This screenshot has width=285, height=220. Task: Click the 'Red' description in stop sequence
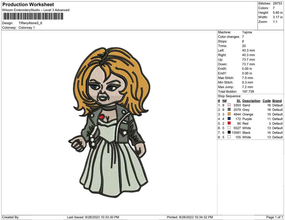(x=245, y=123)
